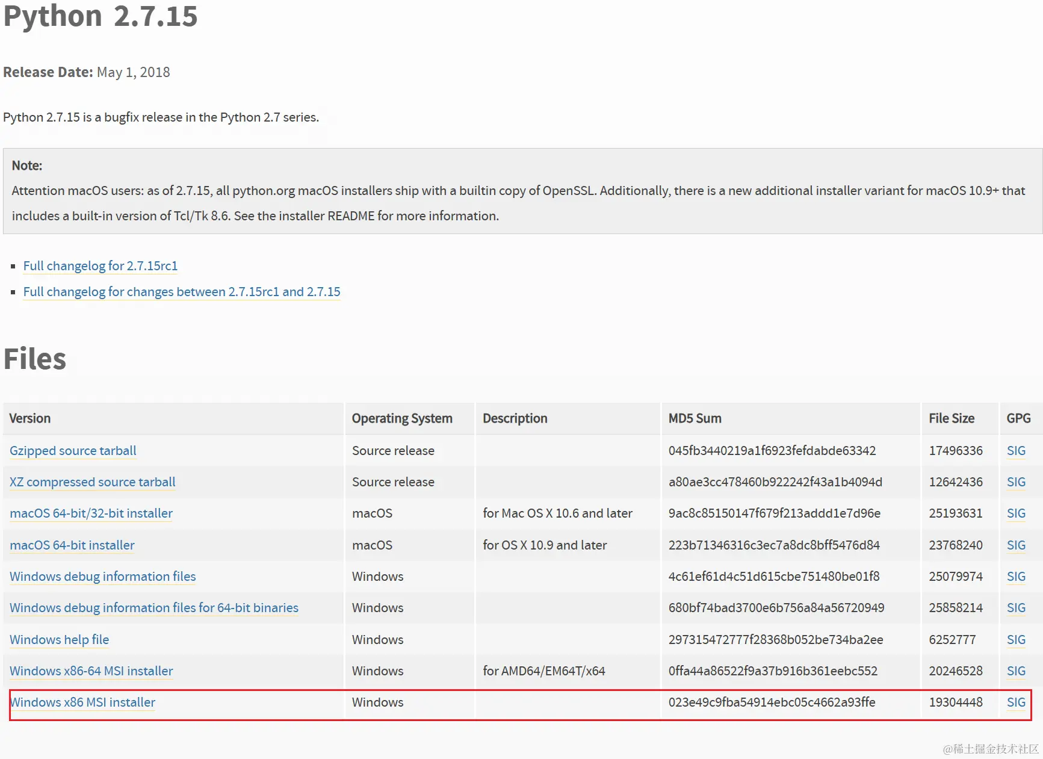Open SIG for Windows debug information files
Screen dimensions: 1043x759
click(x=1015, y=576)
